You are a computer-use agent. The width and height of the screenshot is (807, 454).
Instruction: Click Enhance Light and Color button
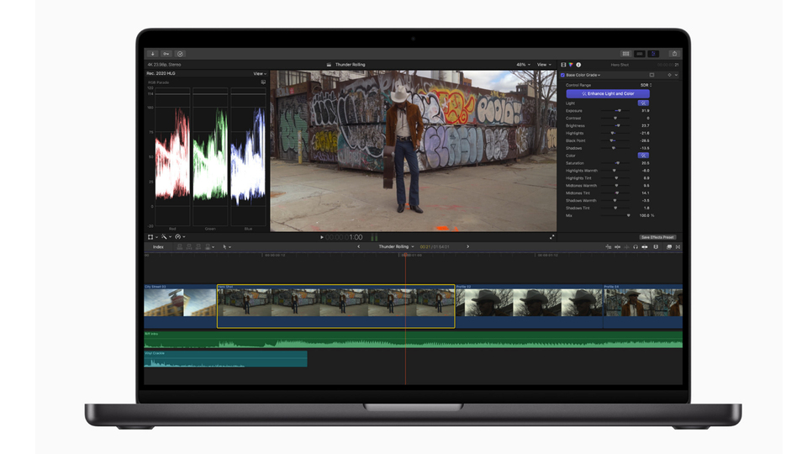click(x=608, y=93)
